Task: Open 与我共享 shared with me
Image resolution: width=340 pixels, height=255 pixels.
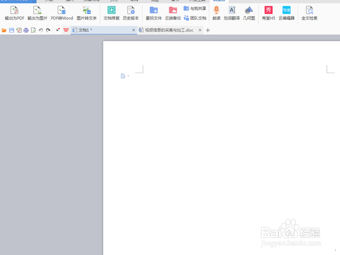Action: click(195, 8)
